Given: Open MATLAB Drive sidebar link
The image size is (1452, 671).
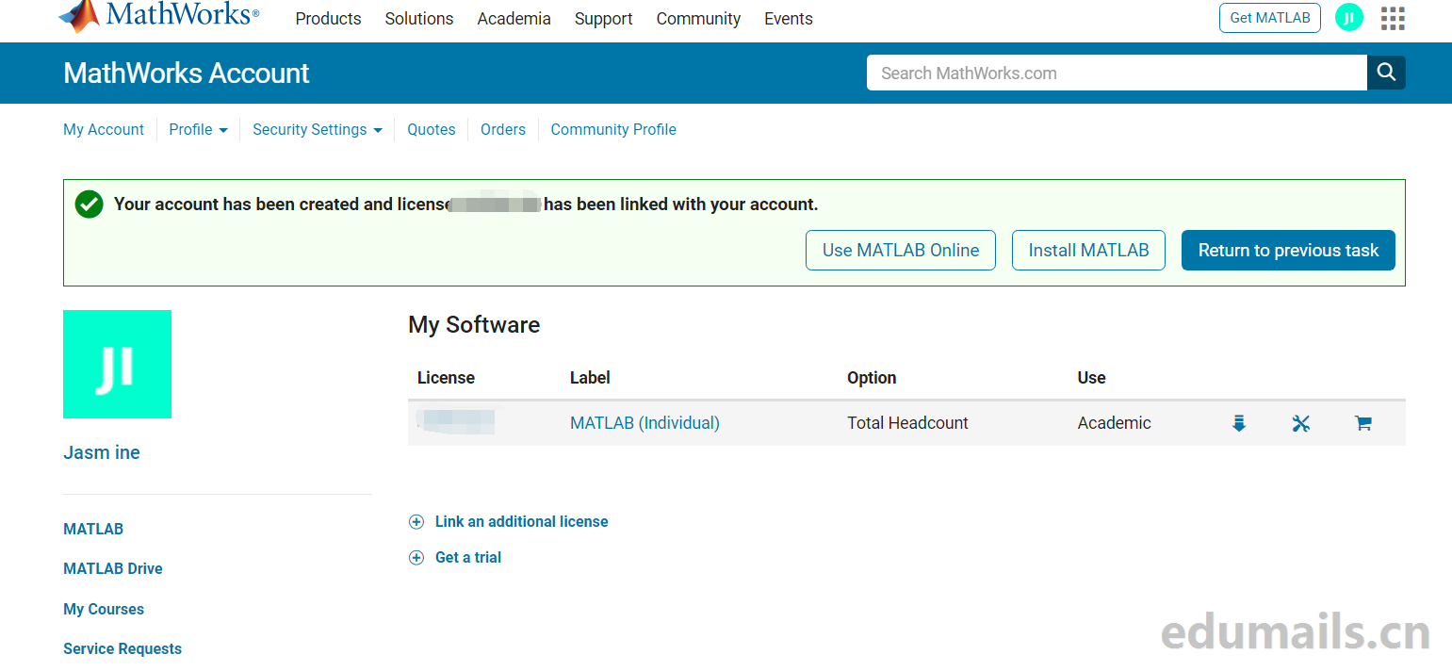Looking at the screenshot, I should coord(113,569).
